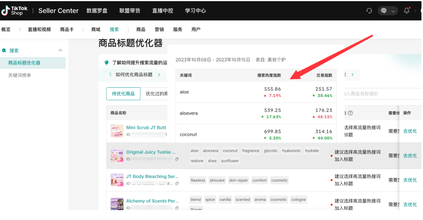The height and width of the screenshot is (220, 423).
Task: Click 去优化 for Original Juicy Tushie
Action: [x=410, y=156]
